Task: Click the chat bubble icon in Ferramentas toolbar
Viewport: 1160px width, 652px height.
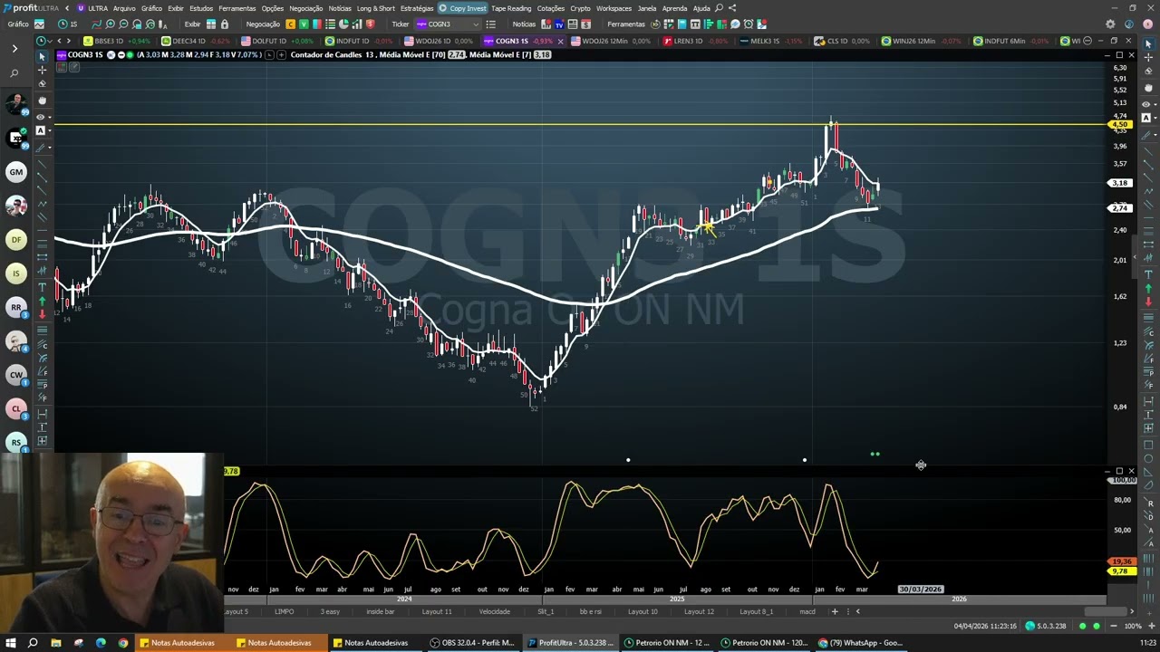Action: pos(735,24)
